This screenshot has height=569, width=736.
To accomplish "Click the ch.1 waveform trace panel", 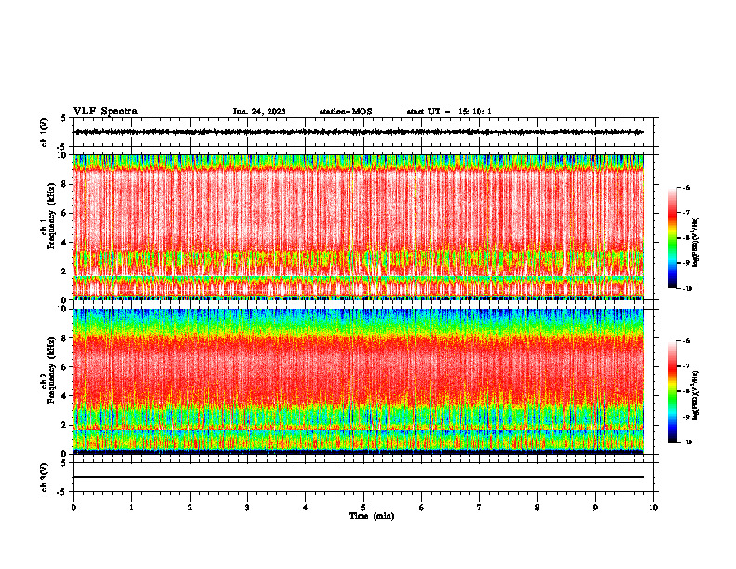I will pos(365,132).
